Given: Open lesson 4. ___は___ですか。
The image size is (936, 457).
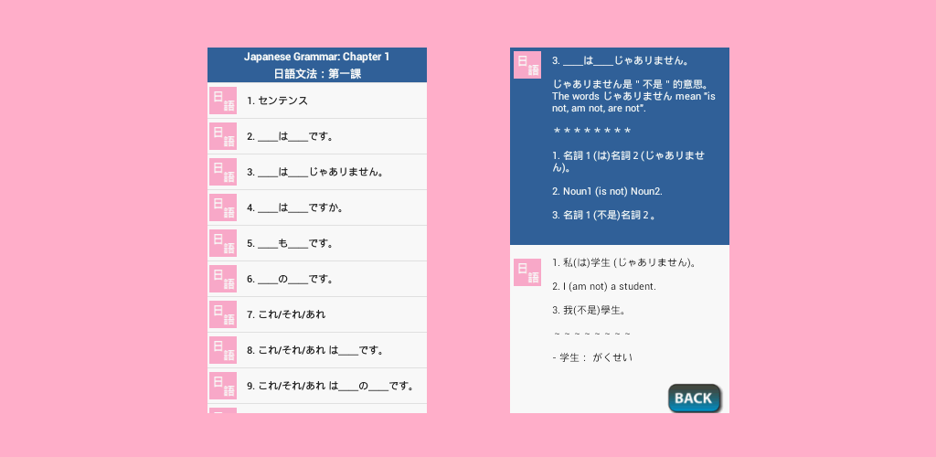Looking at the screenshot, I should pos(295,207).
